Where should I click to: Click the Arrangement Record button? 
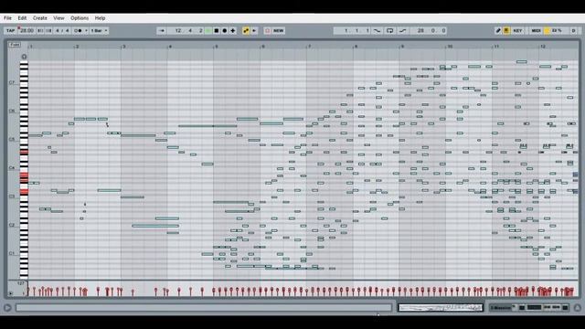225,30
